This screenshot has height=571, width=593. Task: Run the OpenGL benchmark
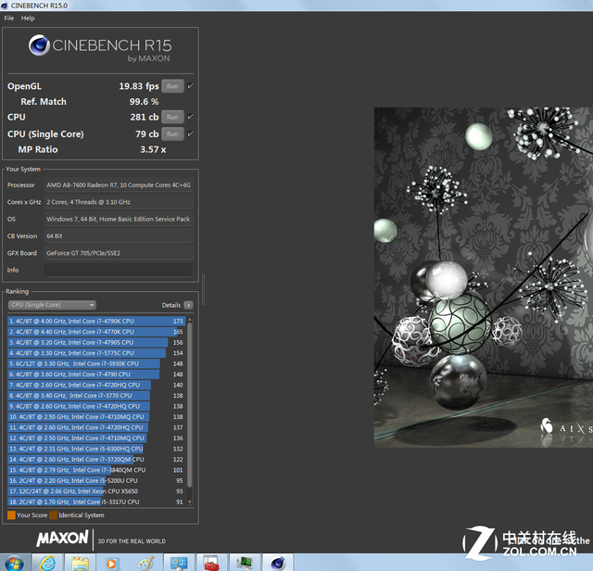pos(172,86)
